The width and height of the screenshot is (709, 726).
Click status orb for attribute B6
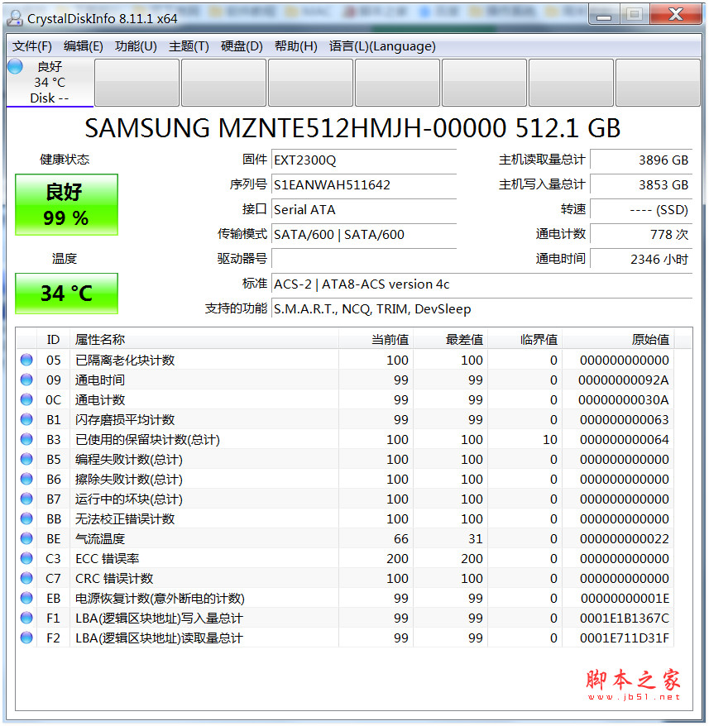point(26,479)
